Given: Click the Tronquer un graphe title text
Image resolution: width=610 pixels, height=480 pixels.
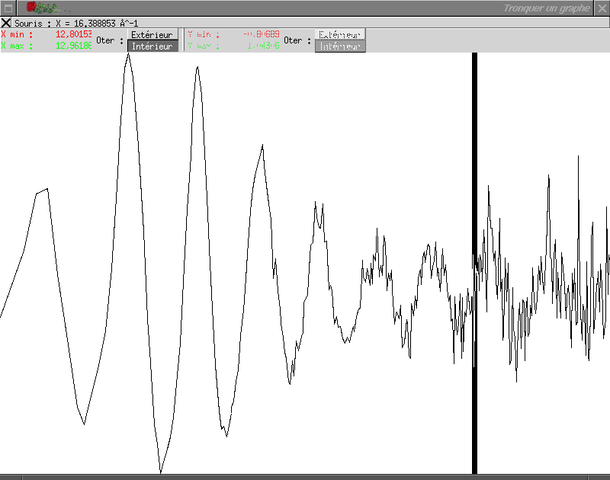Looking at the screenshot, I should click(x=547, y=8).
